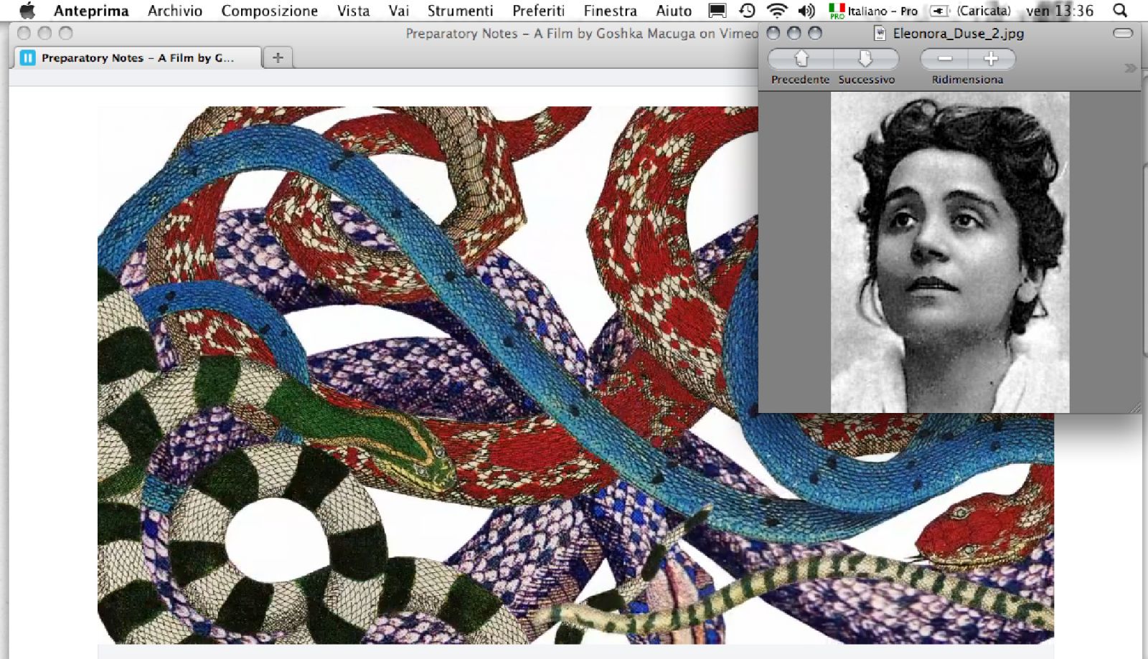The image size is (1148, 659).
Task: Pause playback via the tab's pause icon
Action: [x=27, y=58]
